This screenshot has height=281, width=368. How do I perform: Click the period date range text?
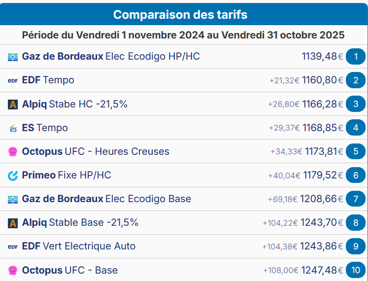(x=183, y=35)
